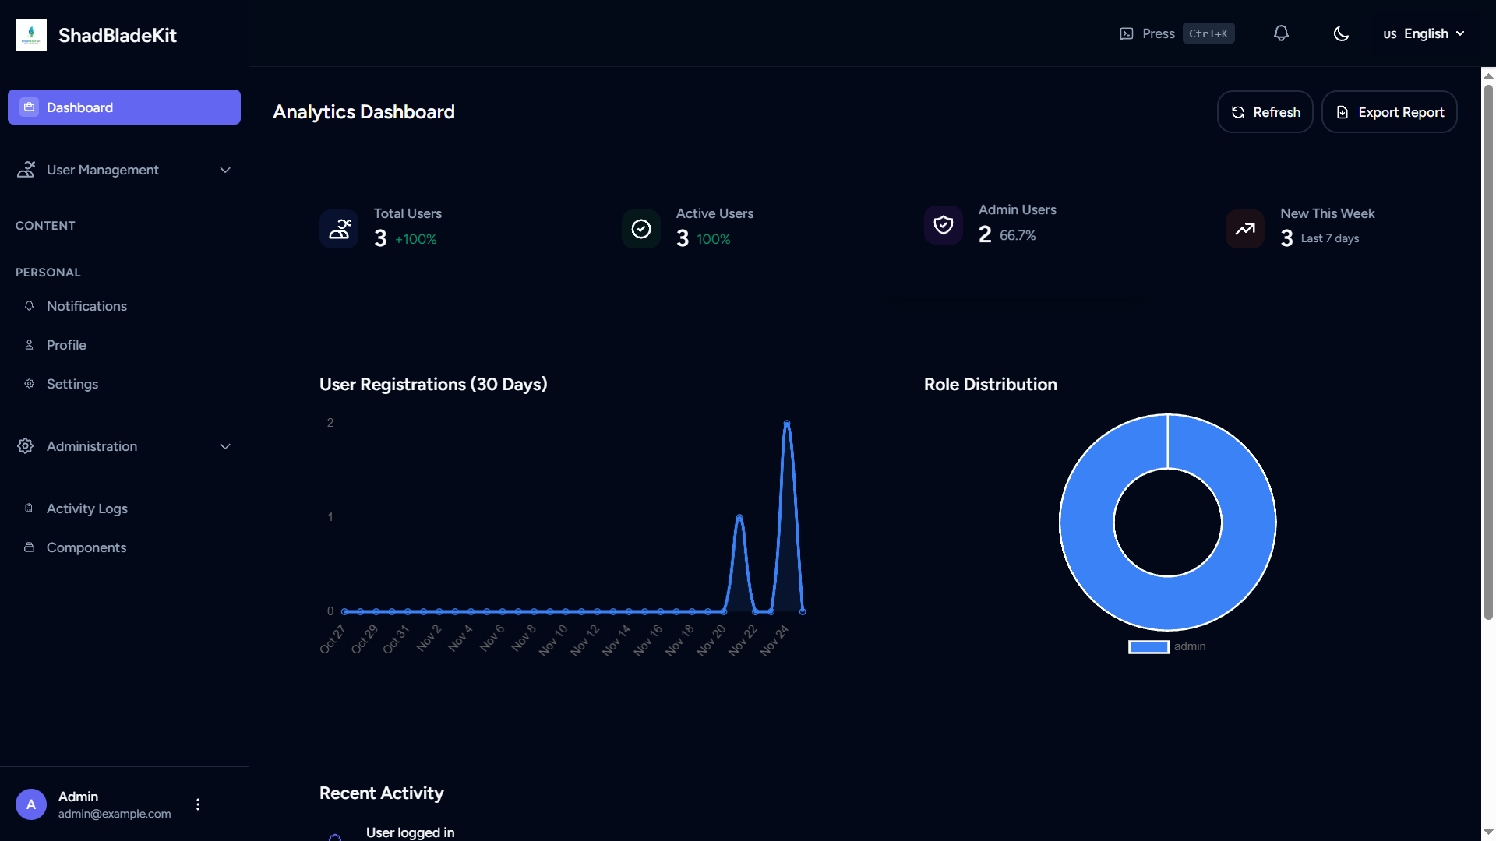
Task: Open the English language dropdown
Action: (1424, 33)
